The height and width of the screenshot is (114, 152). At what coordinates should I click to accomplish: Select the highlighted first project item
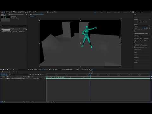(x=6, y=30)
